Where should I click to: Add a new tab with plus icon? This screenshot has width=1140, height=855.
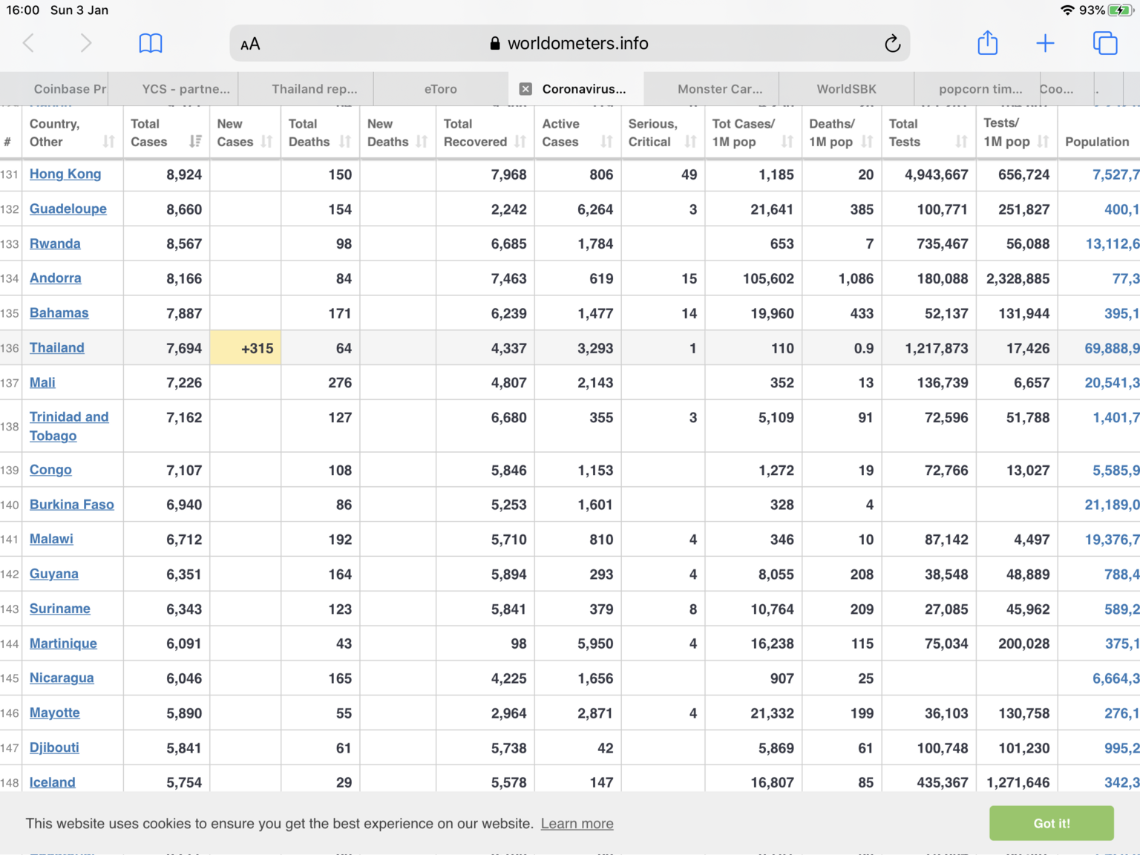tap(1045, 43)
